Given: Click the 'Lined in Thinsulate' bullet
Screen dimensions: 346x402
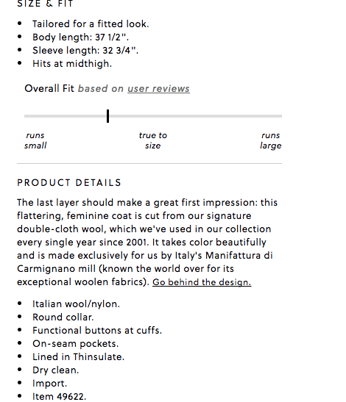Looking at the screenshot, I should coord(78,357).
